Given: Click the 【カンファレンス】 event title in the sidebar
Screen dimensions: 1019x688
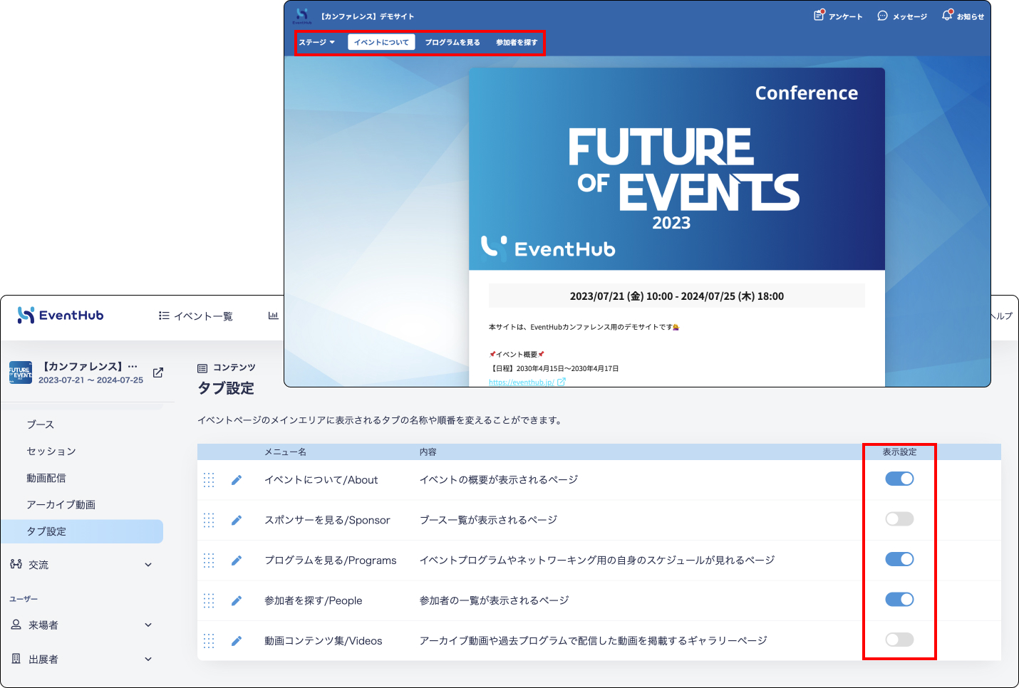Looking at the screenshot, I should coord(90,366).
